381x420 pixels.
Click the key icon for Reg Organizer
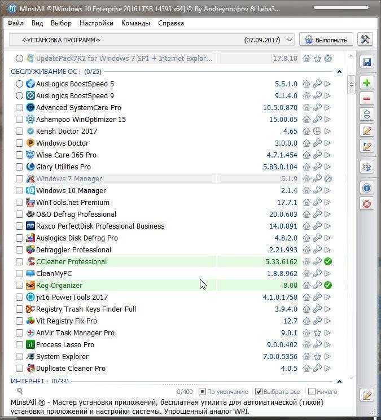pos(317,285)
